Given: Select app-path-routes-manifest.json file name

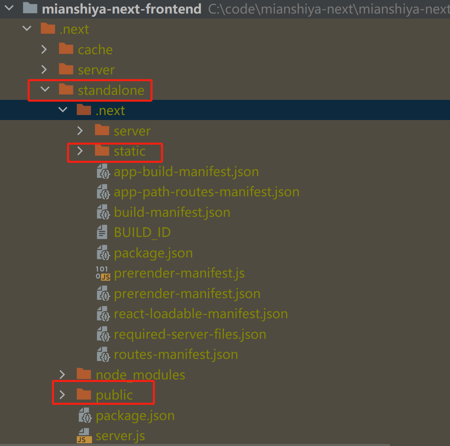Looking at the screenshot, I should (x=206, y=192).
